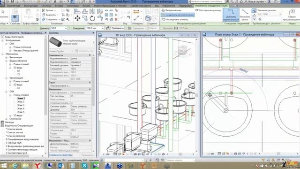Select Этаж 2 in project browser

[x=21, y=102]
